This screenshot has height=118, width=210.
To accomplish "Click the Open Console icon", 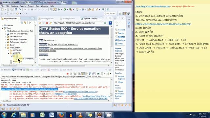I will (108, 73).
